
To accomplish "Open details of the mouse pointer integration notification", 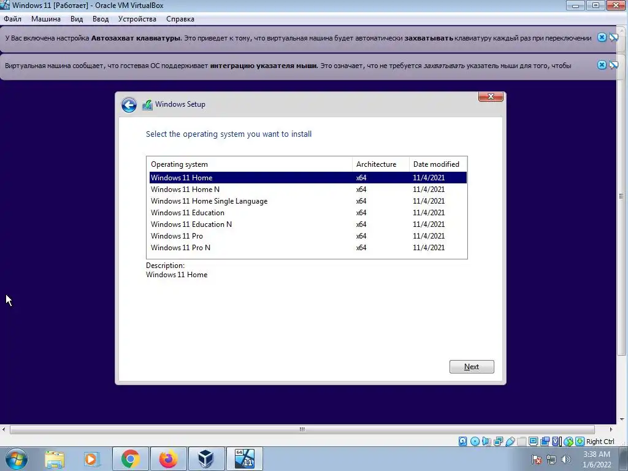I will pos(613,64).
